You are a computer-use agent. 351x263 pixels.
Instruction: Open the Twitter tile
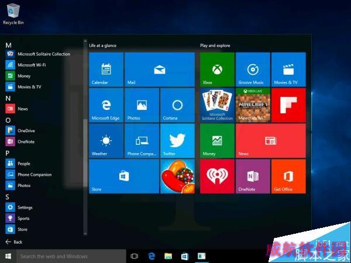[177, 141]
